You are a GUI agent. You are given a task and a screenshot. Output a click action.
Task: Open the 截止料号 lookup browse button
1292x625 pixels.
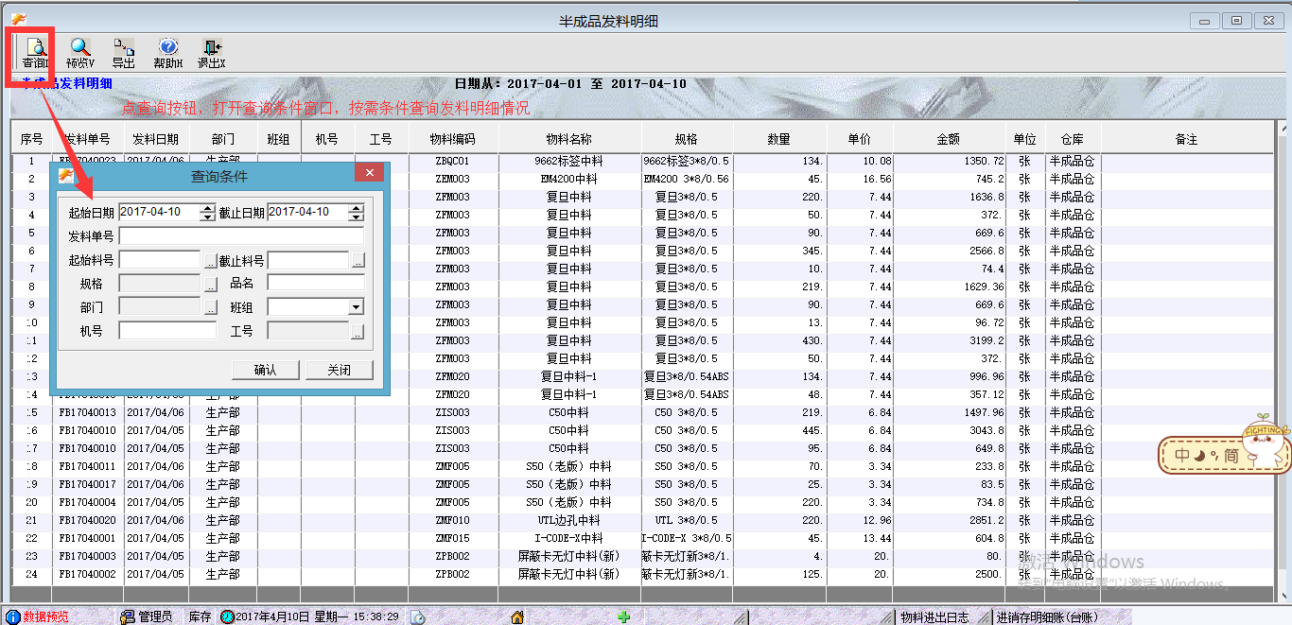pos(358,260)
